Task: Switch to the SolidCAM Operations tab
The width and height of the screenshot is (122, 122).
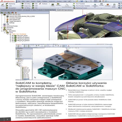Action: (65, 10)
